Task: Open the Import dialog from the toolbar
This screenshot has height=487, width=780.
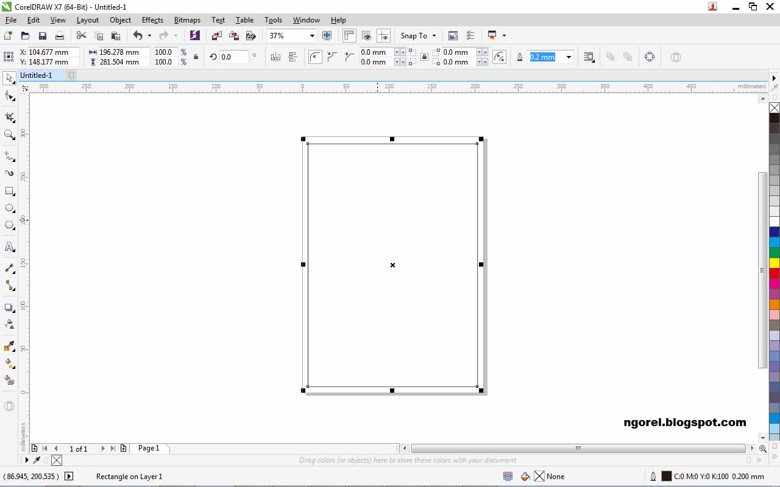Action: point(216,35)
